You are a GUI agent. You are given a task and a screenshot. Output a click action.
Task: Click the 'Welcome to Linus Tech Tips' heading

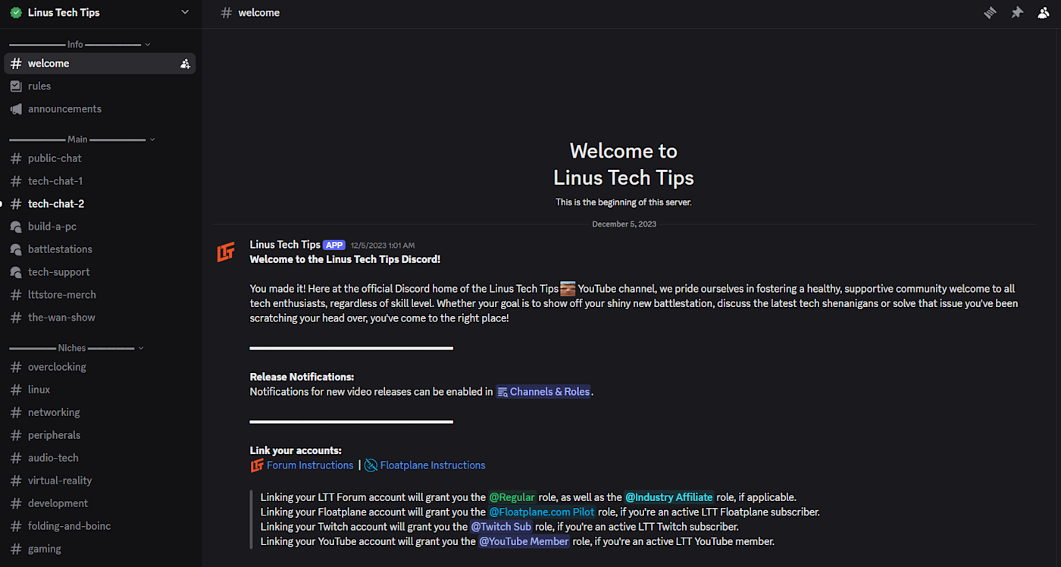coord(624,164)
